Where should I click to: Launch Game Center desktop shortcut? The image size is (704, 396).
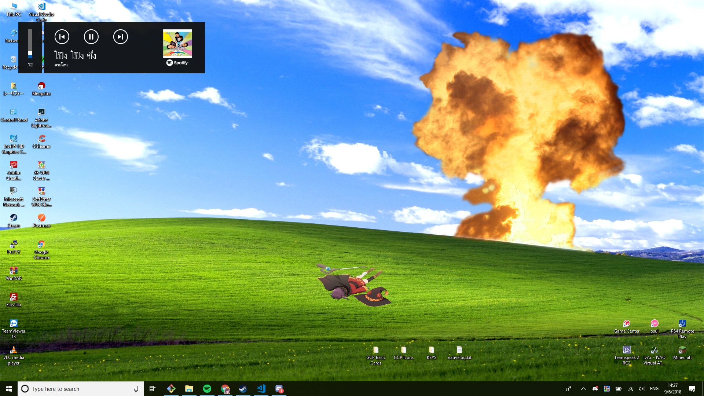[x=627, y=326]
